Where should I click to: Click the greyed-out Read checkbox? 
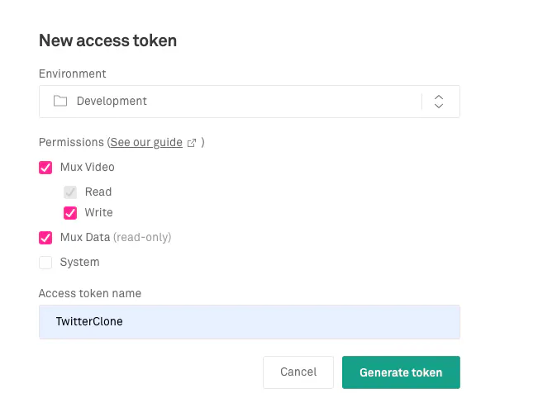click(x=70, y=192)
